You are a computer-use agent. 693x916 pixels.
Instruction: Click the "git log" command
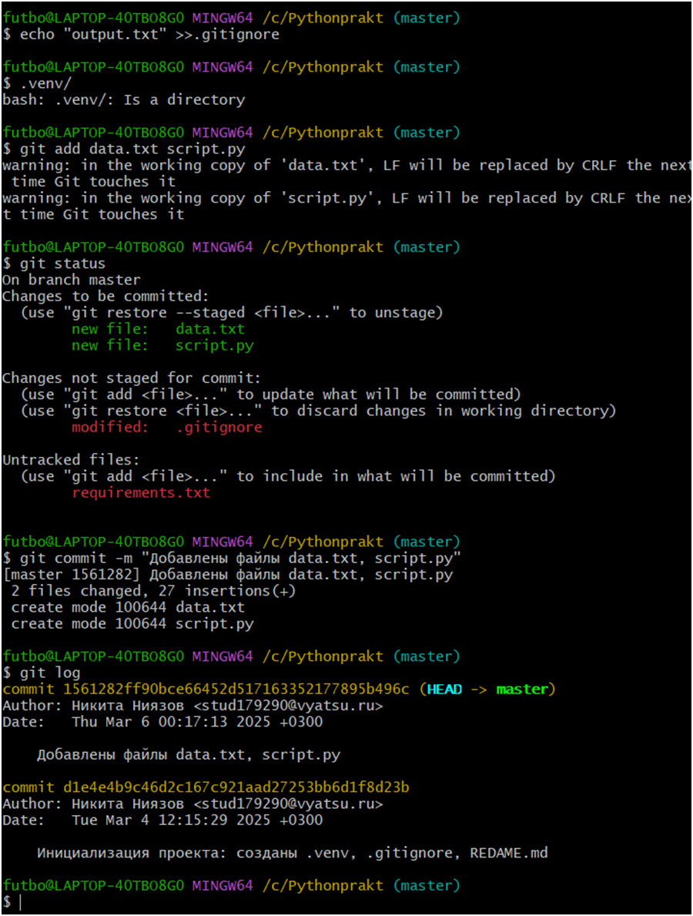pyautogui.click(x=49, y=673)
